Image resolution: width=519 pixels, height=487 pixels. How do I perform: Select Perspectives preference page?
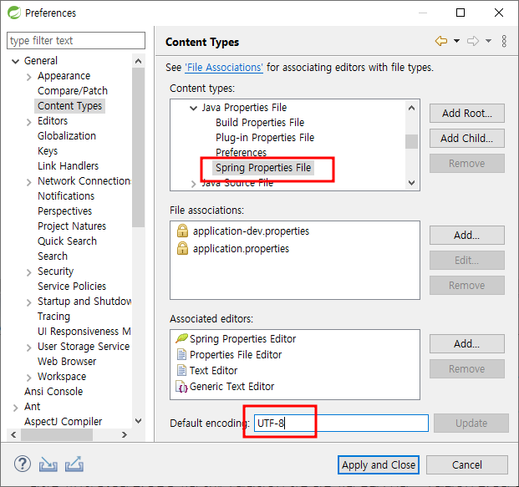[x=65, y=211]
